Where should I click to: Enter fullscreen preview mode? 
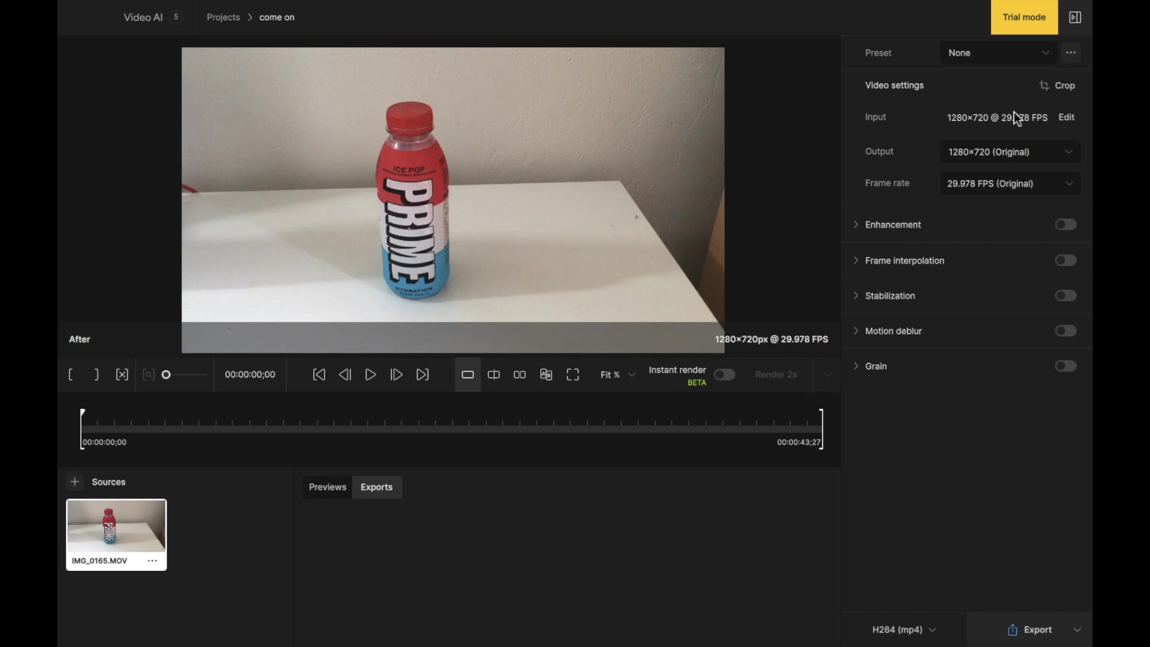click(573, 374)
